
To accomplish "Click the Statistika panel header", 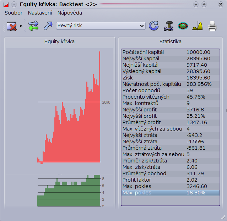I will (x=171, y=42).
